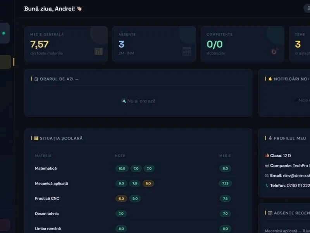Click the Medie column header
This screenshot has width=310, height=233.
pyautogui.click(x=225, y=156)
